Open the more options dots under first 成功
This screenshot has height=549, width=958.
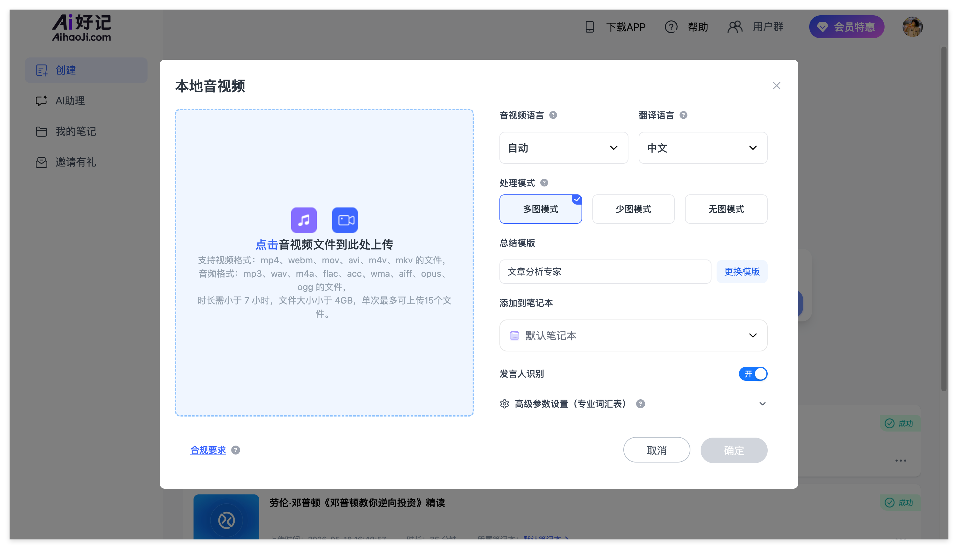tap(901, 460)
